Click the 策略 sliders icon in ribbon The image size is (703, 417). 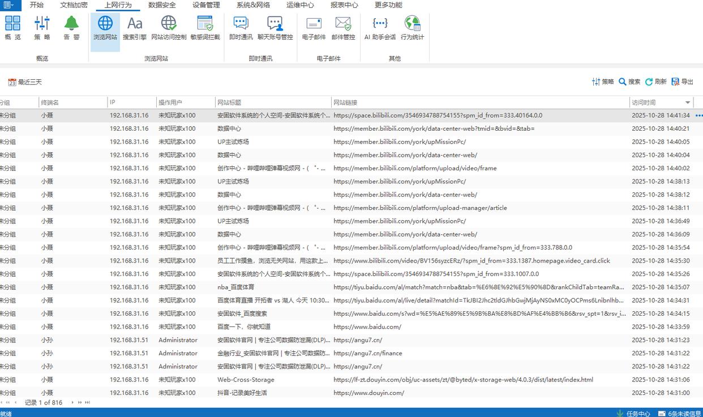tap(42, 28)
